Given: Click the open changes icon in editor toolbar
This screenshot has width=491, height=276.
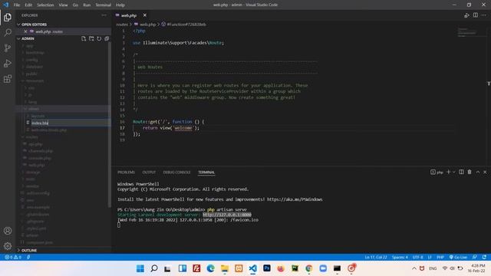Looking at the screenshot, I should point(466,15).
